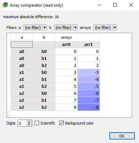Minimize the Array comparator window

pyautogui.click(x=99, y=5)
